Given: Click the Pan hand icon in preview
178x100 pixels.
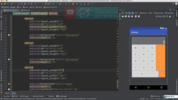Looking at the screenshot, I should pos(170,16).
